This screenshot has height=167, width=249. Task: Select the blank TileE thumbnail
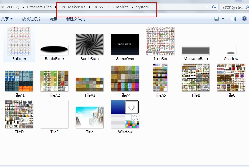(x=54, y=114)
